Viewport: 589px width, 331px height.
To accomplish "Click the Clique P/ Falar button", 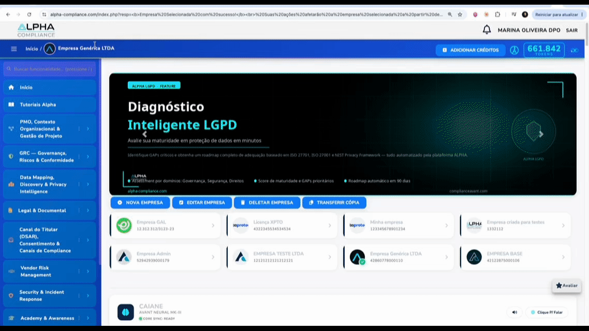I will point(547,312).
